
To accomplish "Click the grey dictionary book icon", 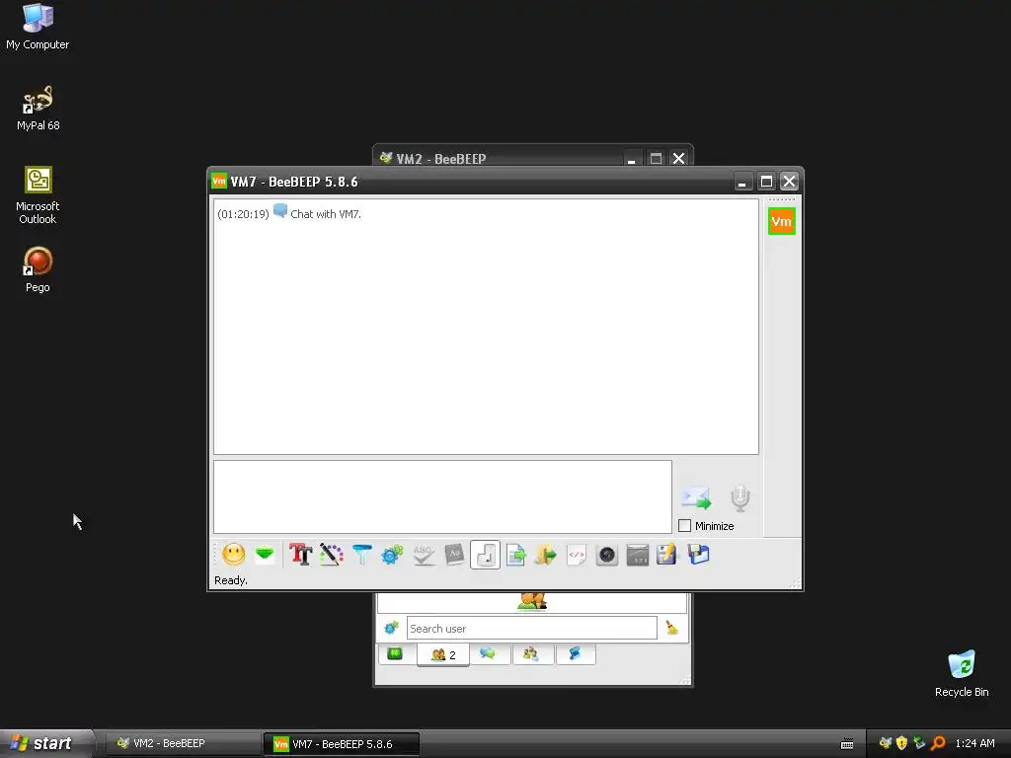I will (454, 555).
